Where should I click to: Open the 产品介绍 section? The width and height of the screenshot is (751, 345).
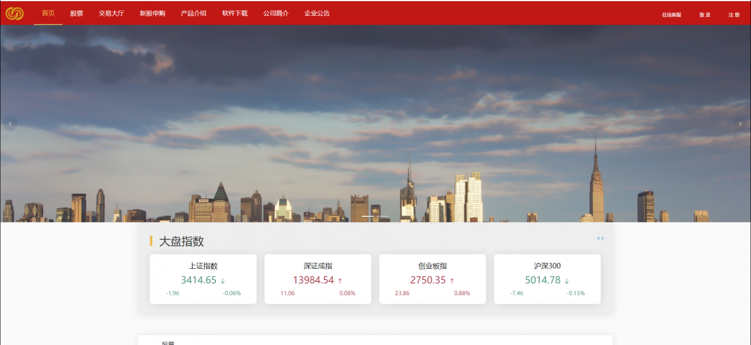tap(194, 12)
